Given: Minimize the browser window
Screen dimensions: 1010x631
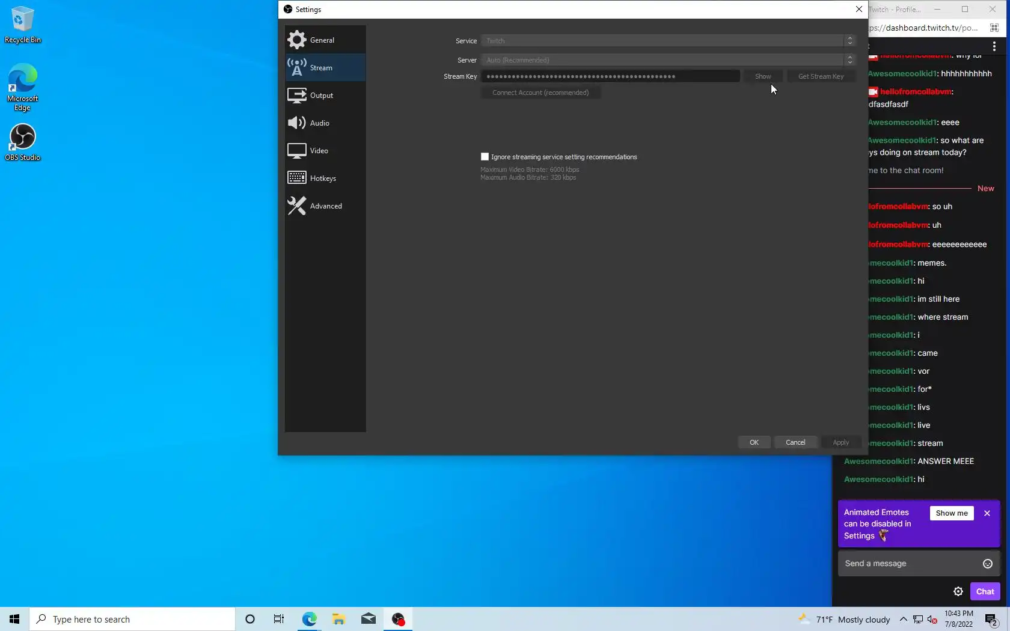Looking at the screenshot, I should (937, 9).
